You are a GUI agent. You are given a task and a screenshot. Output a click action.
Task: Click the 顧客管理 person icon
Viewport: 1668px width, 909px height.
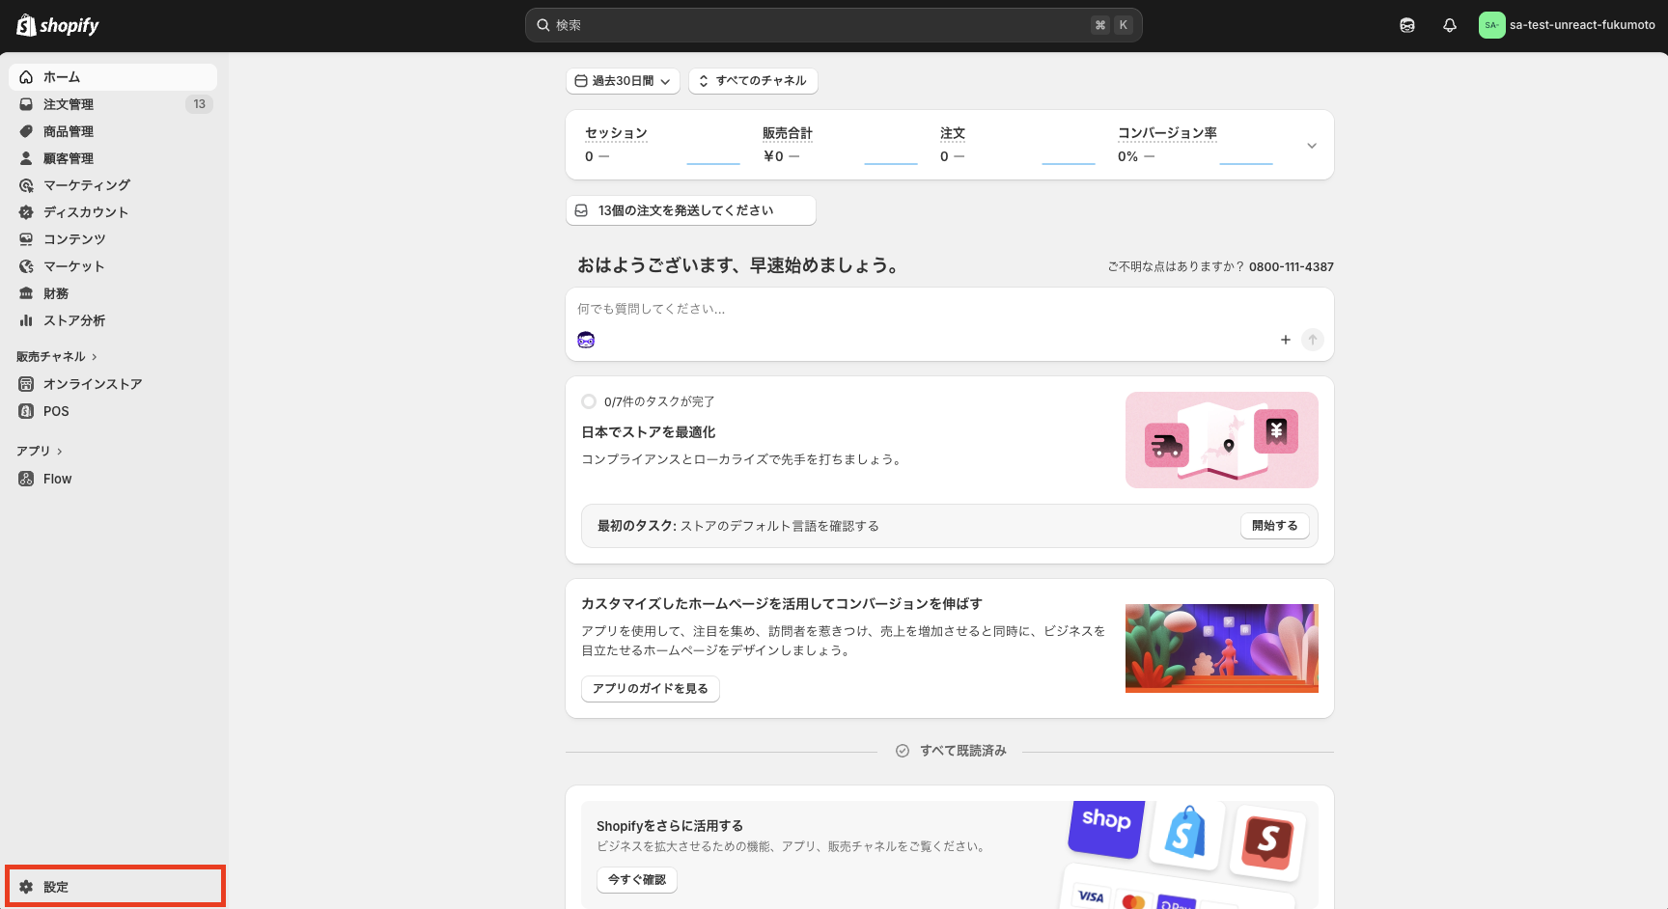pos(26,158)
